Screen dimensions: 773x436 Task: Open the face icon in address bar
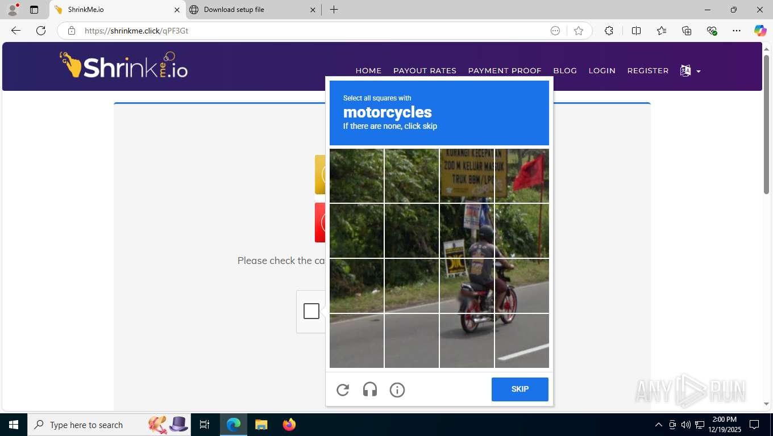(x=555, y=31)
